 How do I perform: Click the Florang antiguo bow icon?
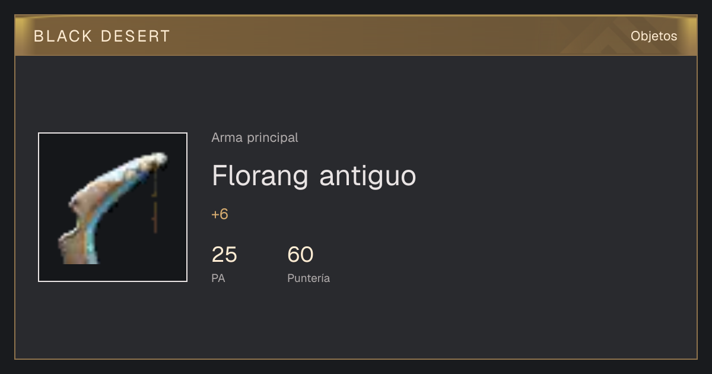coord(113,207)
